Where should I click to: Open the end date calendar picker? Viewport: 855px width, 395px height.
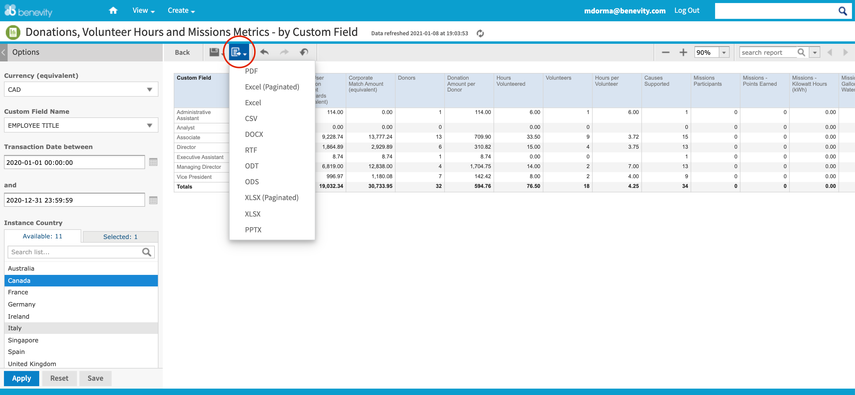tap(153, 200)
